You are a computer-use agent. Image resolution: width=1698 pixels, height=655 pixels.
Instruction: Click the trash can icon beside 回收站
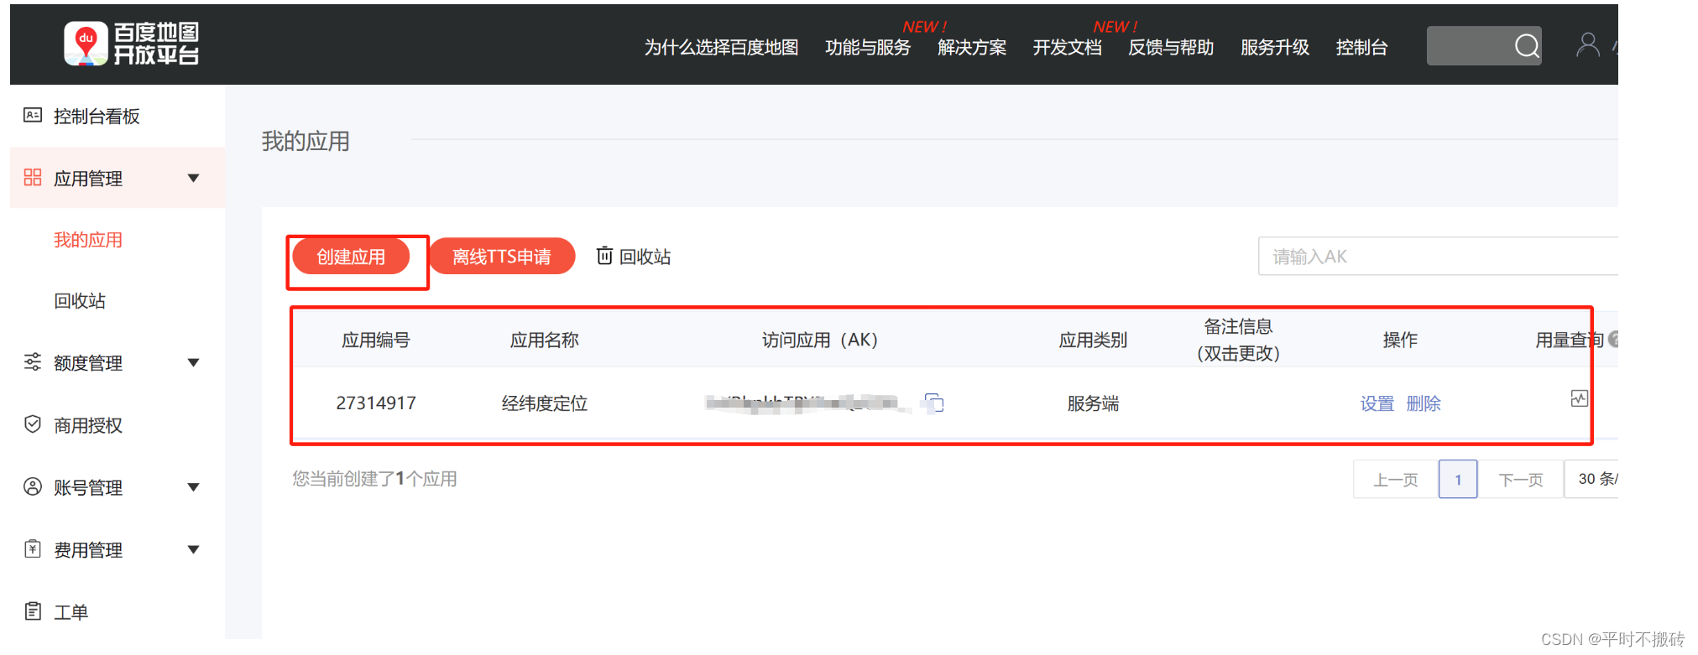click(x=604, y=256)
